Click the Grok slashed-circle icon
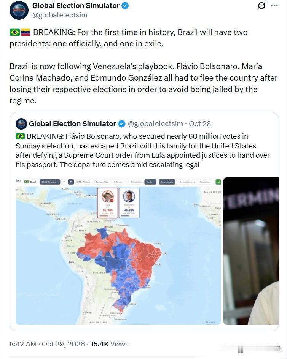Image resolution: width=287 pixels, height=359 pixels. [261, 6]
